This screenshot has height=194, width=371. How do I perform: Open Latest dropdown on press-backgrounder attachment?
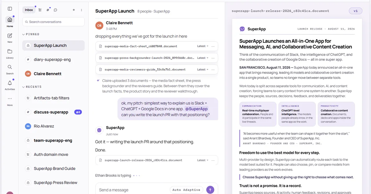203,58
